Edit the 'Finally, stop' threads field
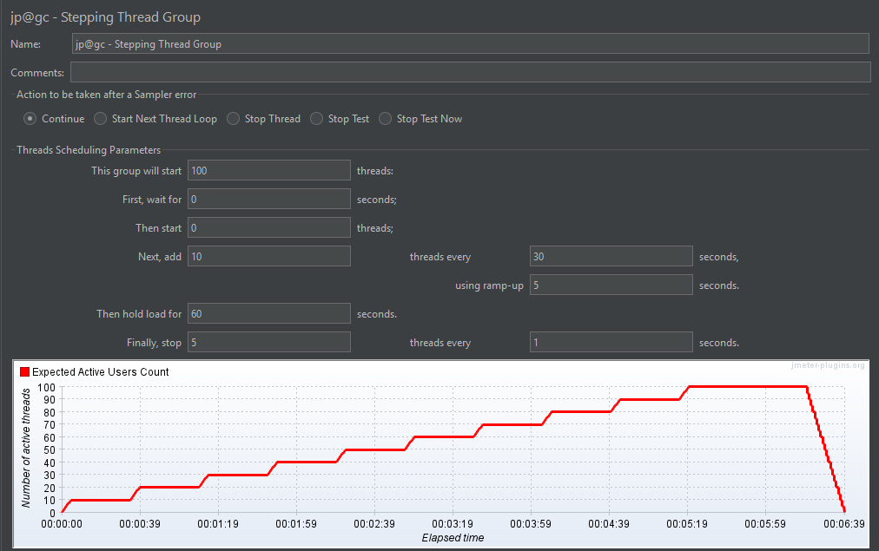 pyautogui.click(x=269, y=342)
